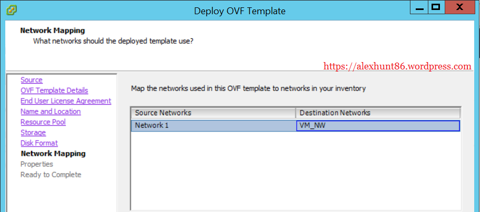Open the OVF Template Details step
Image resolution: width=480 pixels, height=212 pixels.
tap(54, 90)
